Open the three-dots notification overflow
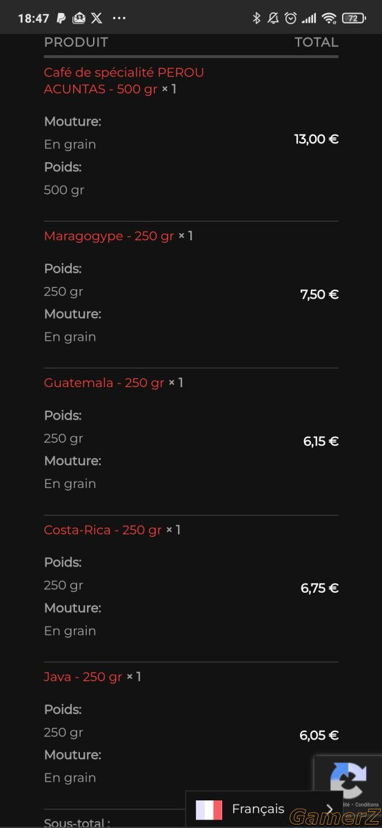The height and width of the screenshot is (828, 382). (x=119, y=19)
